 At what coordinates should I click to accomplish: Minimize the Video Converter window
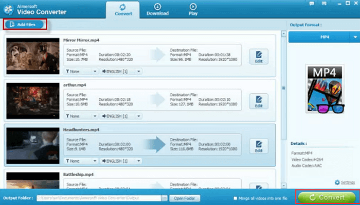[339, 4]
